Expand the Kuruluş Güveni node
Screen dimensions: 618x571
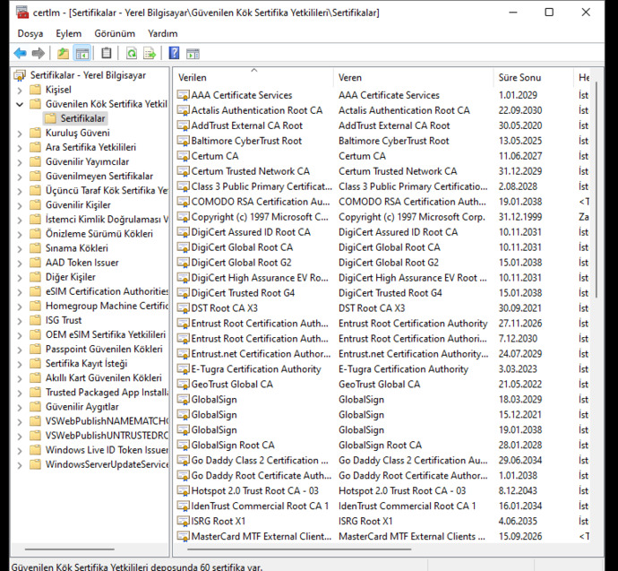(20, 134)
